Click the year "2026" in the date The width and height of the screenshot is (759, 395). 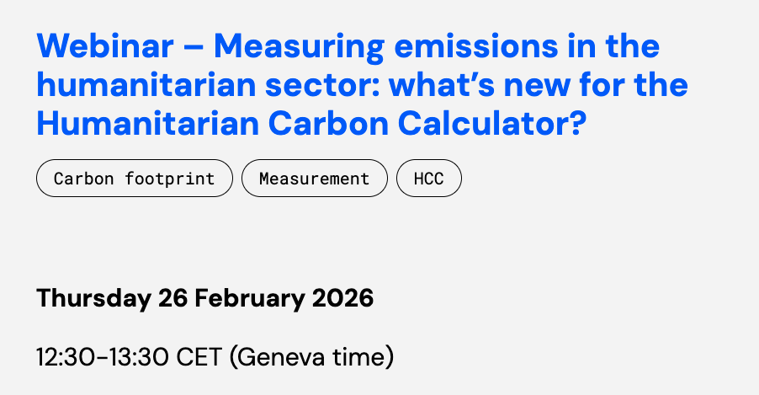(342, 298)
